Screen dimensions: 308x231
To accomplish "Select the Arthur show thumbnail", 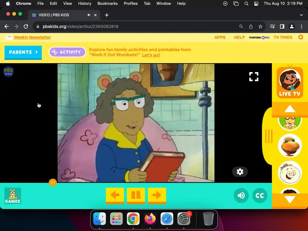I will click(x=290, y=123).
